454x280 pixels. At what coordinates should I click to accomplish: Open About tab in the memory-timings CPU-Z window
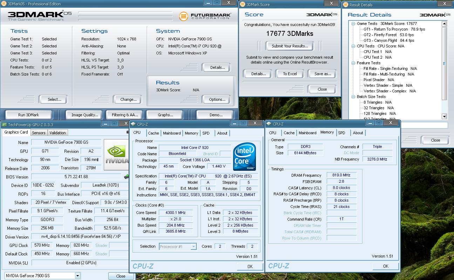(x=358, y=133)
